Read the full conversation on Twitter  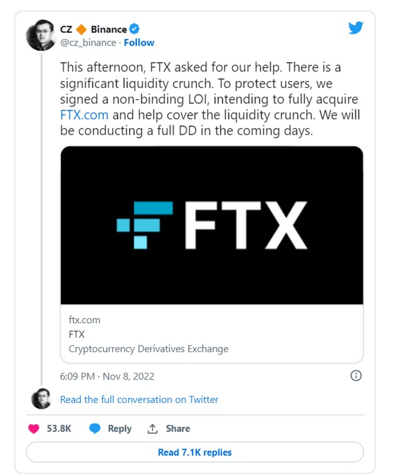point(139,400)
